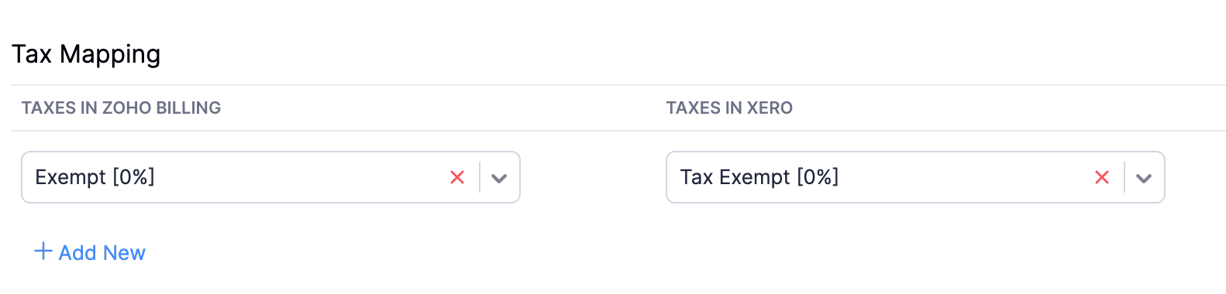Click the word Mapping in the title
Image resolution: width=1226 pixels, height=294 pixels.
pyautogui.click(x=110, y=54)
